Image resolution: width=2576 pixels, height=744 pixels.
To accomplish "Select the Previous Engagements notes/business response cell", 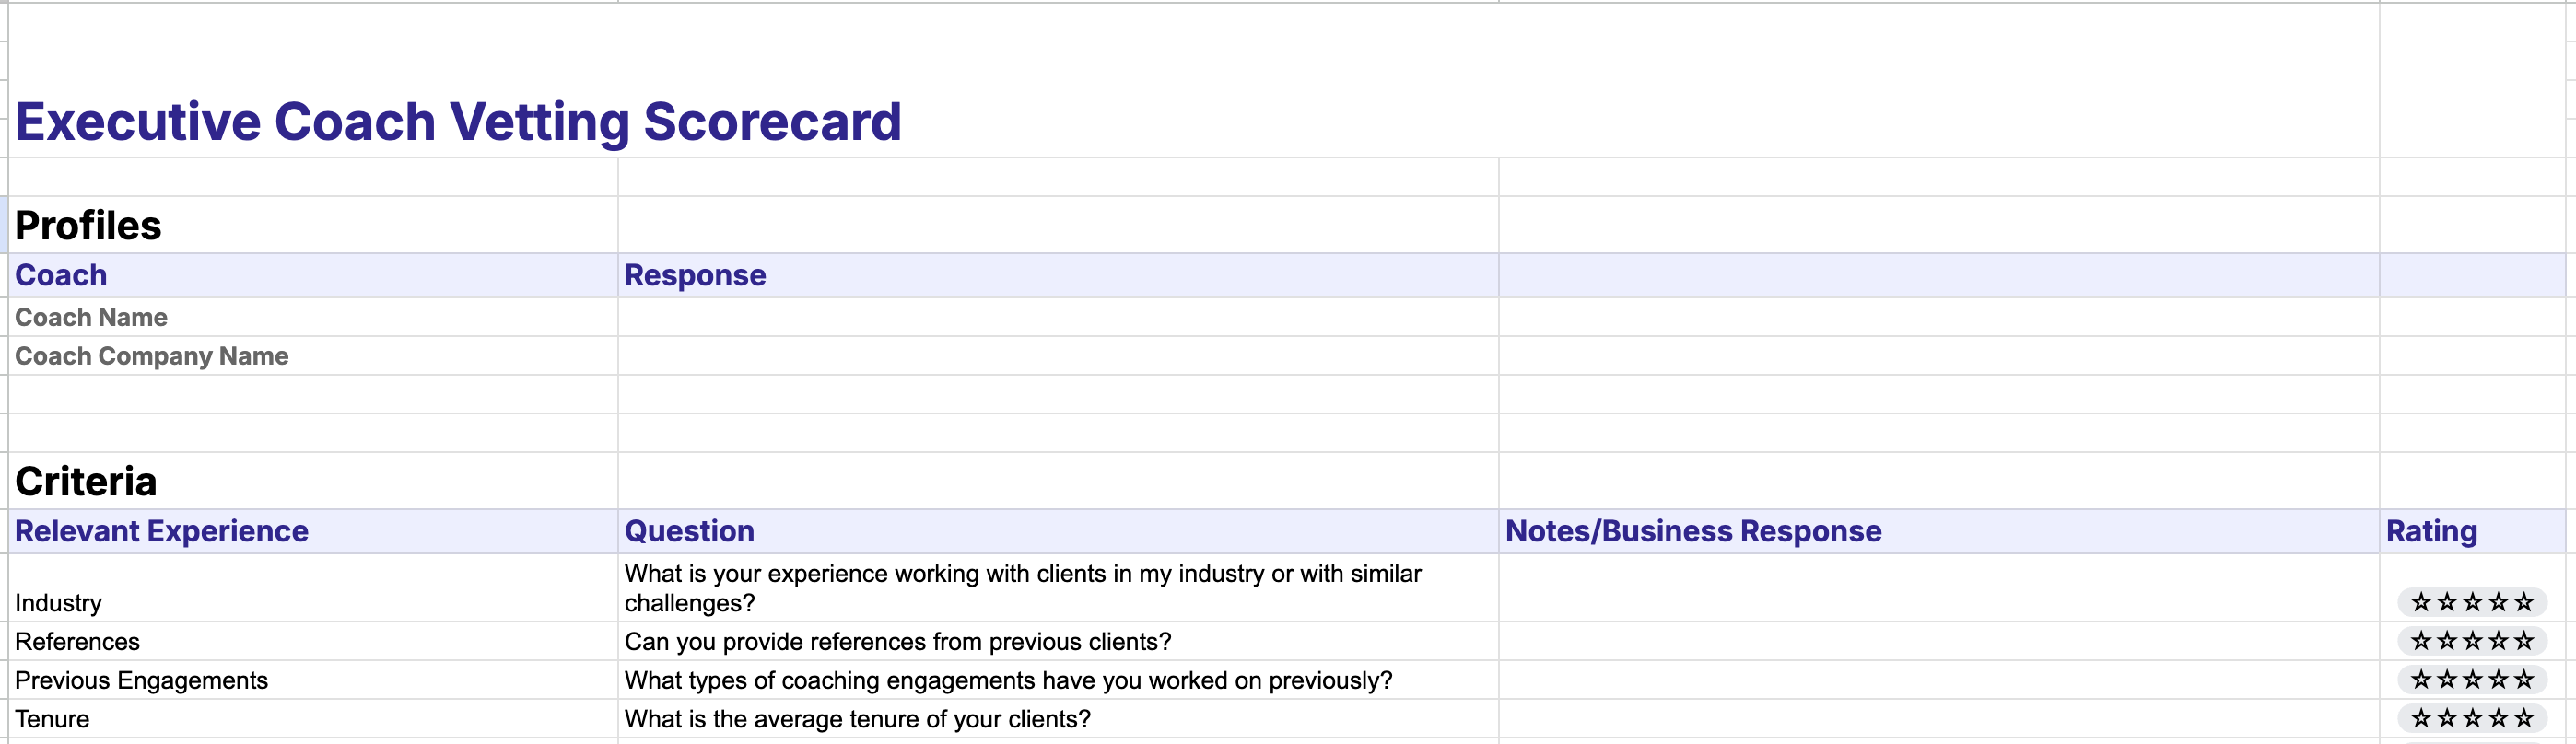I will [1937, 680].
